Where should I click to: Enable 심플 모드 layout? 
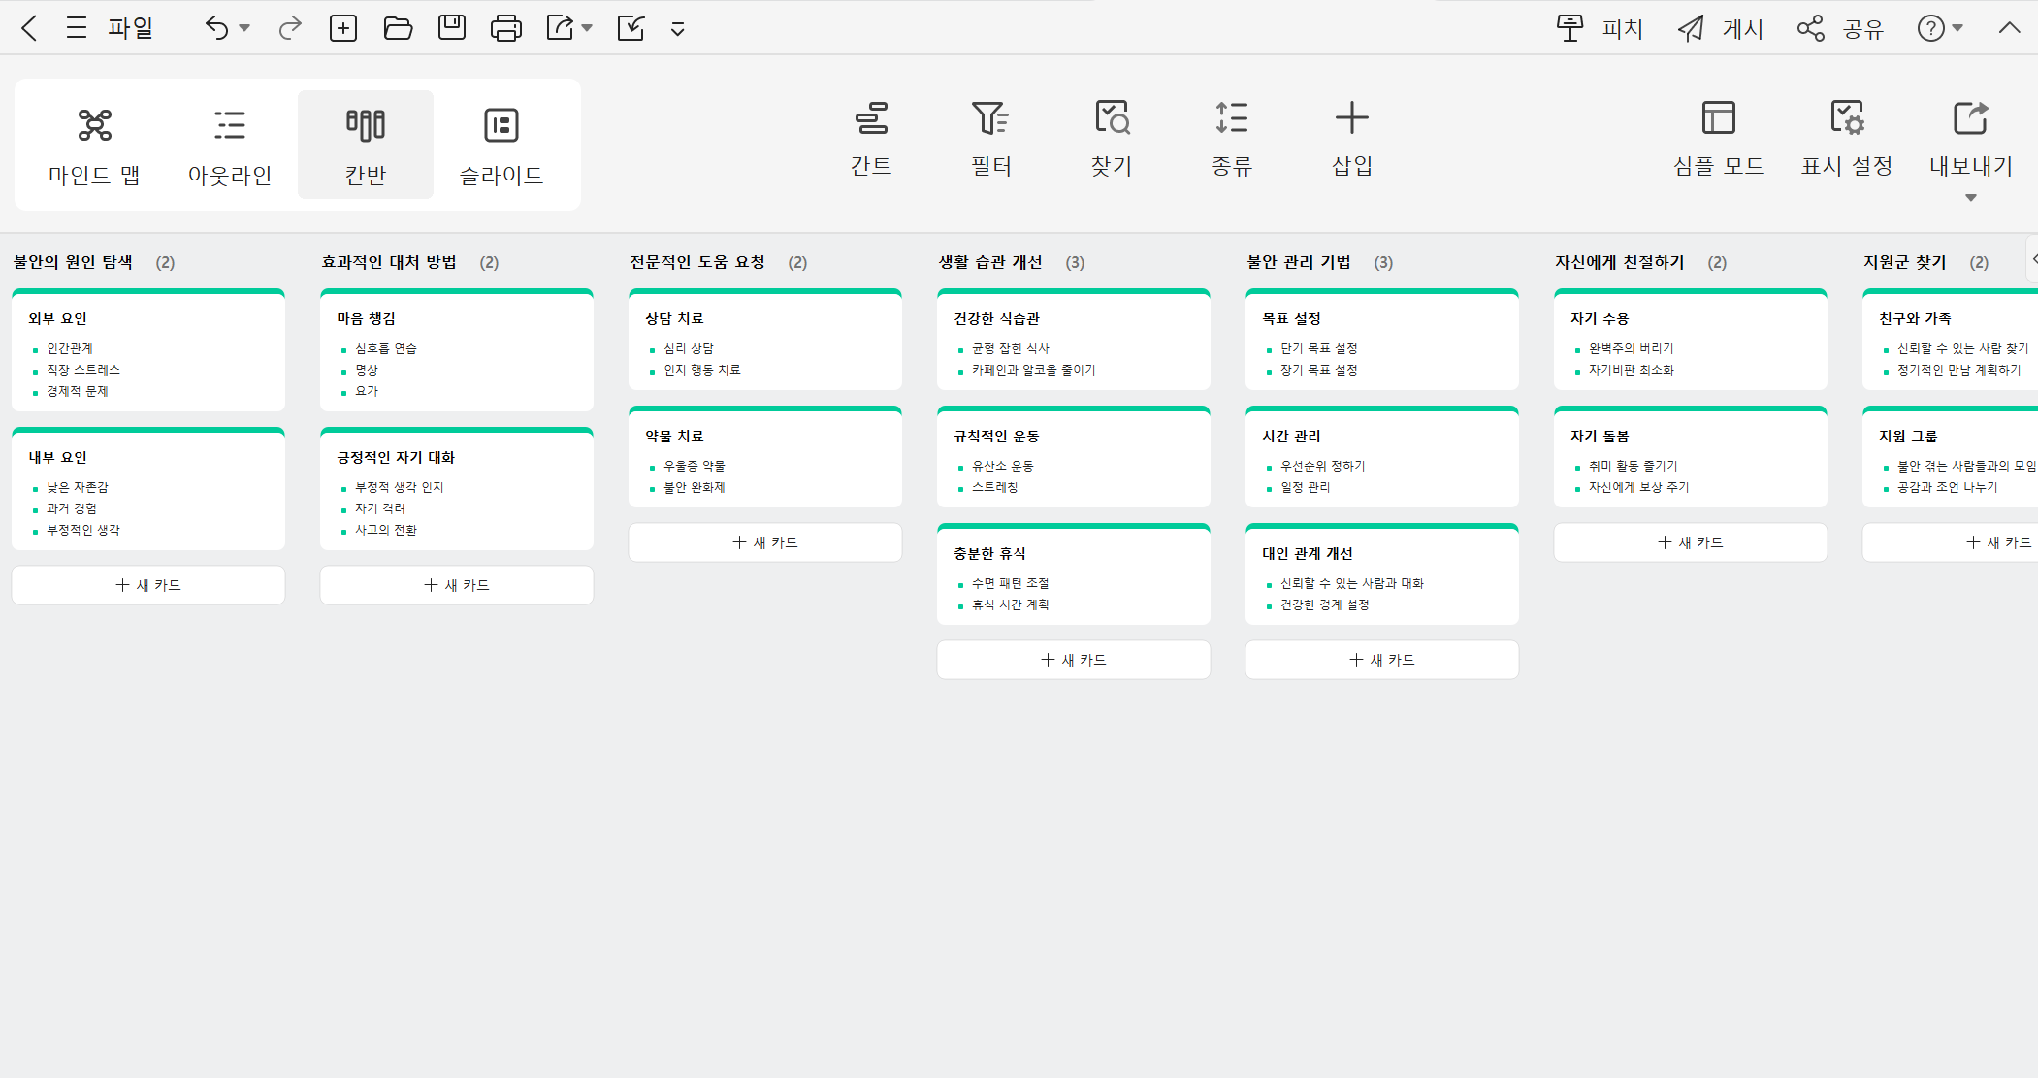(x=1719, y=139)
